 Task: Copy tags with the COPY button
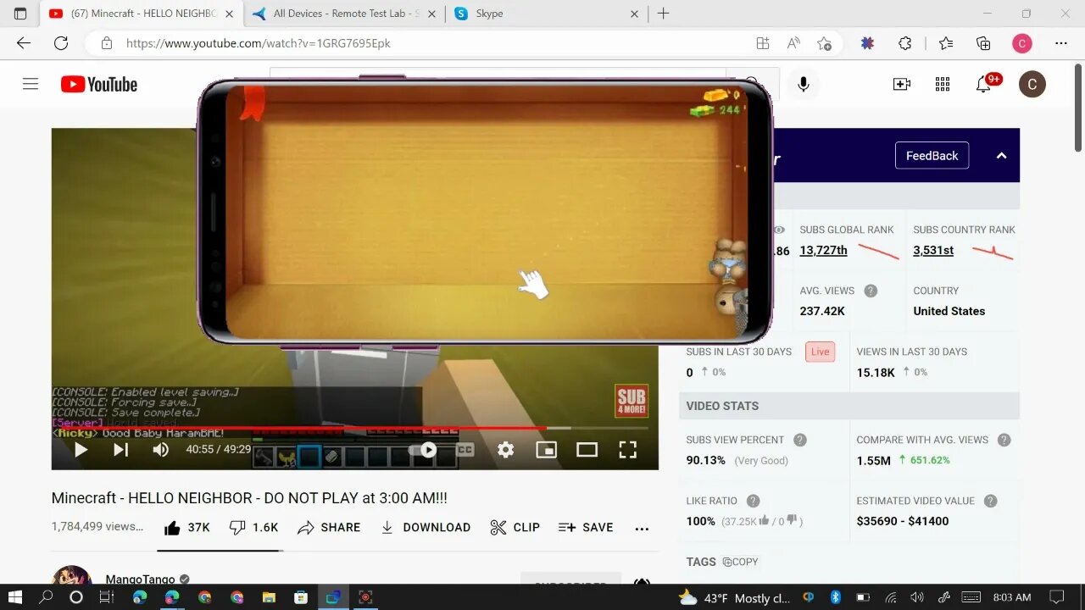pyautogui.click(x=740, y=562)
